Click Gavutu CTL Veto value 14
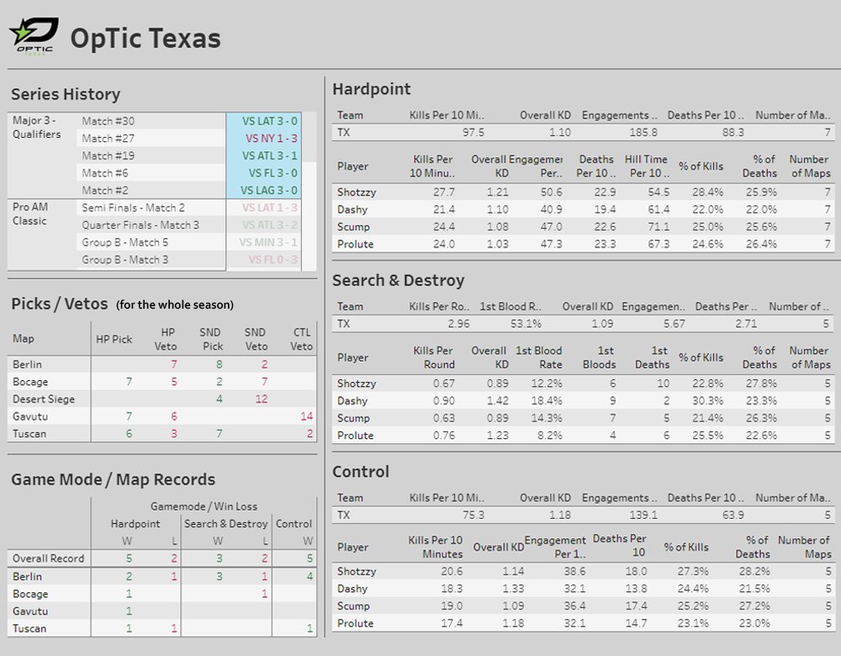841x656 pixels. (307, 416)
